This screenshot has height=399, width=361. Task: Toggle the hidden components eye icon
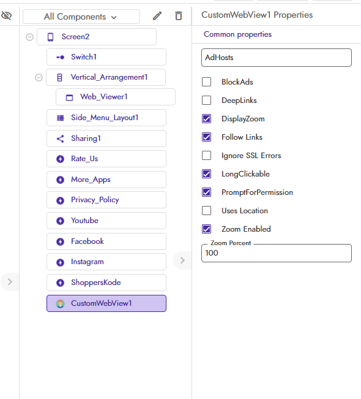point(6,16)
